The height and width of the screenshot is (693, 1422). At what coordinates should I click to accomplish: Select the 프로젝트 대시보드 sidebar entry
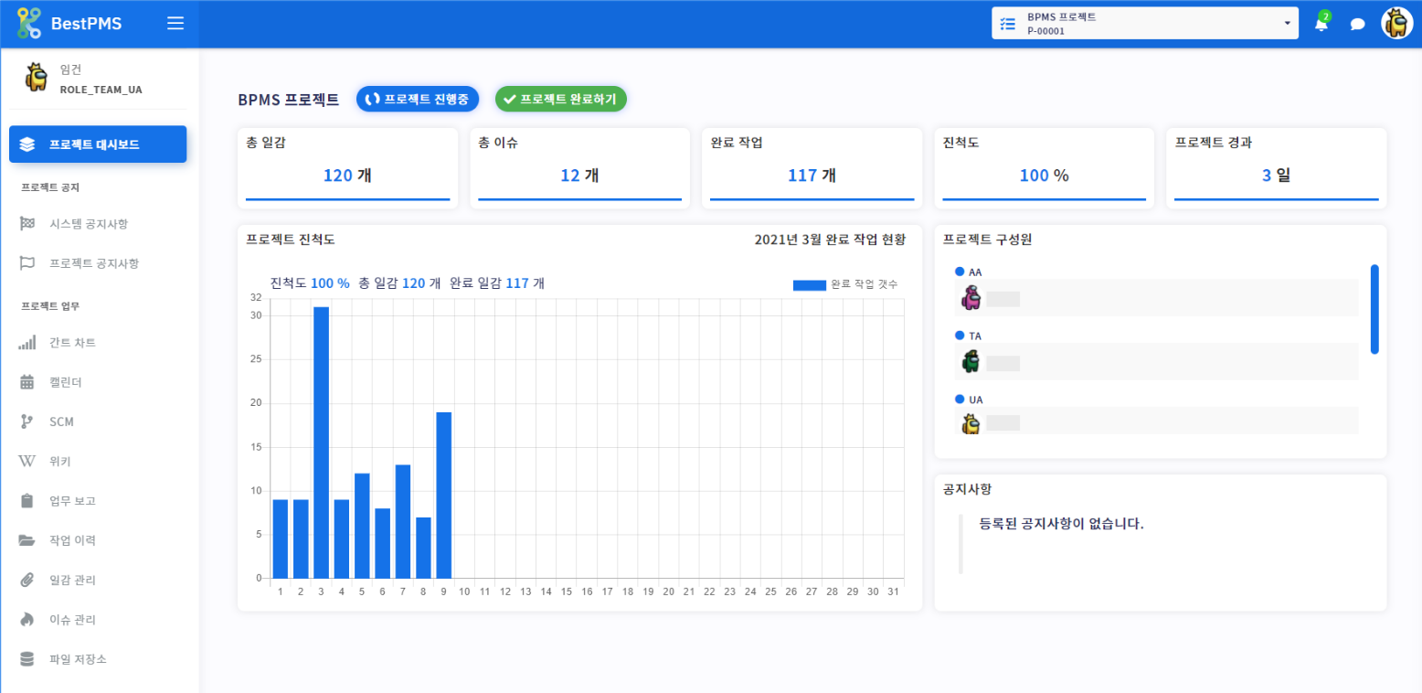click(98, 144)
